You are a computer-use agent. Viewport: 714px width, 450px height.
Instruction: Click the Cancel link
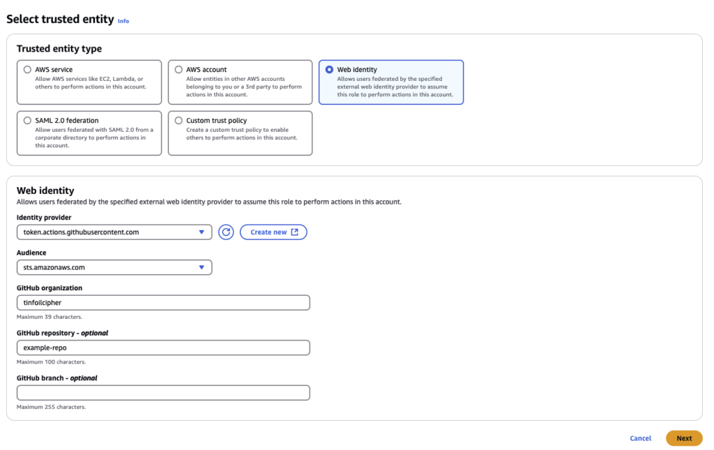(640, 438)
